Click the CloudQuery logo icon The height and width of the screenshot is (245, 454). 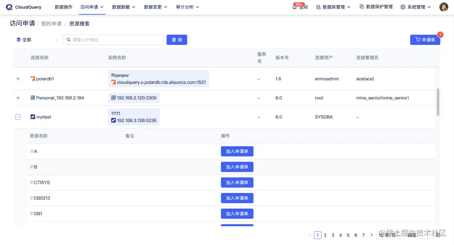pos(9,7)
